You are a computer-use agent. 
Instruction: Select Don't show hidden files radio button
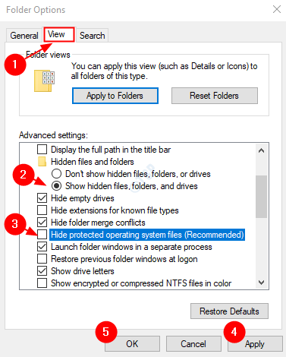coord(56,174)
